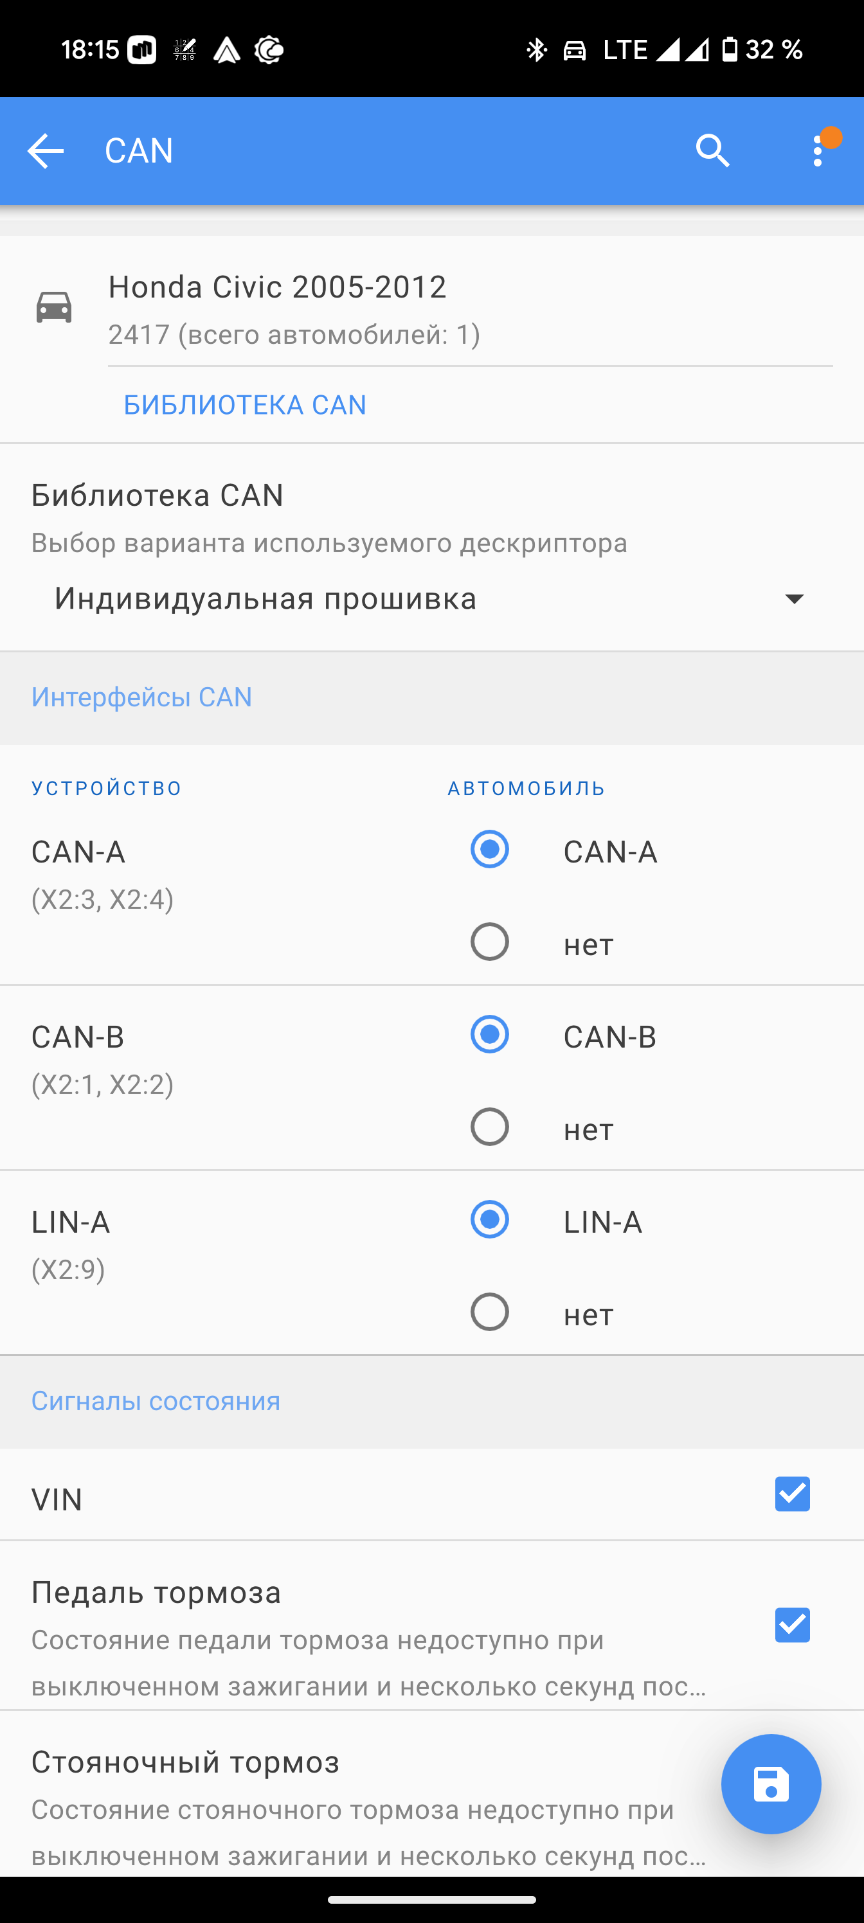The width and height of the screenshot is (864, 1923).
Task: Tap the Bluetooth icon in the status bar
Action: 535,50
